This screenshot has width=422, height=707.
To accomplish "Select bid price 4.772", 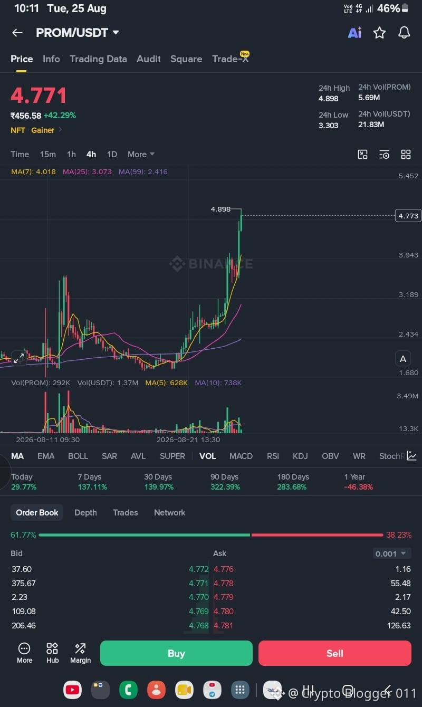I will pos(199,569).
